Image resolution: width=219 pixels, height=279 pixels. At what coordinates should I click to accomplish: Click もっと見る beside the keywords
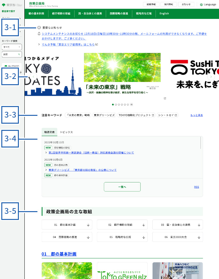tap(197, 115)
